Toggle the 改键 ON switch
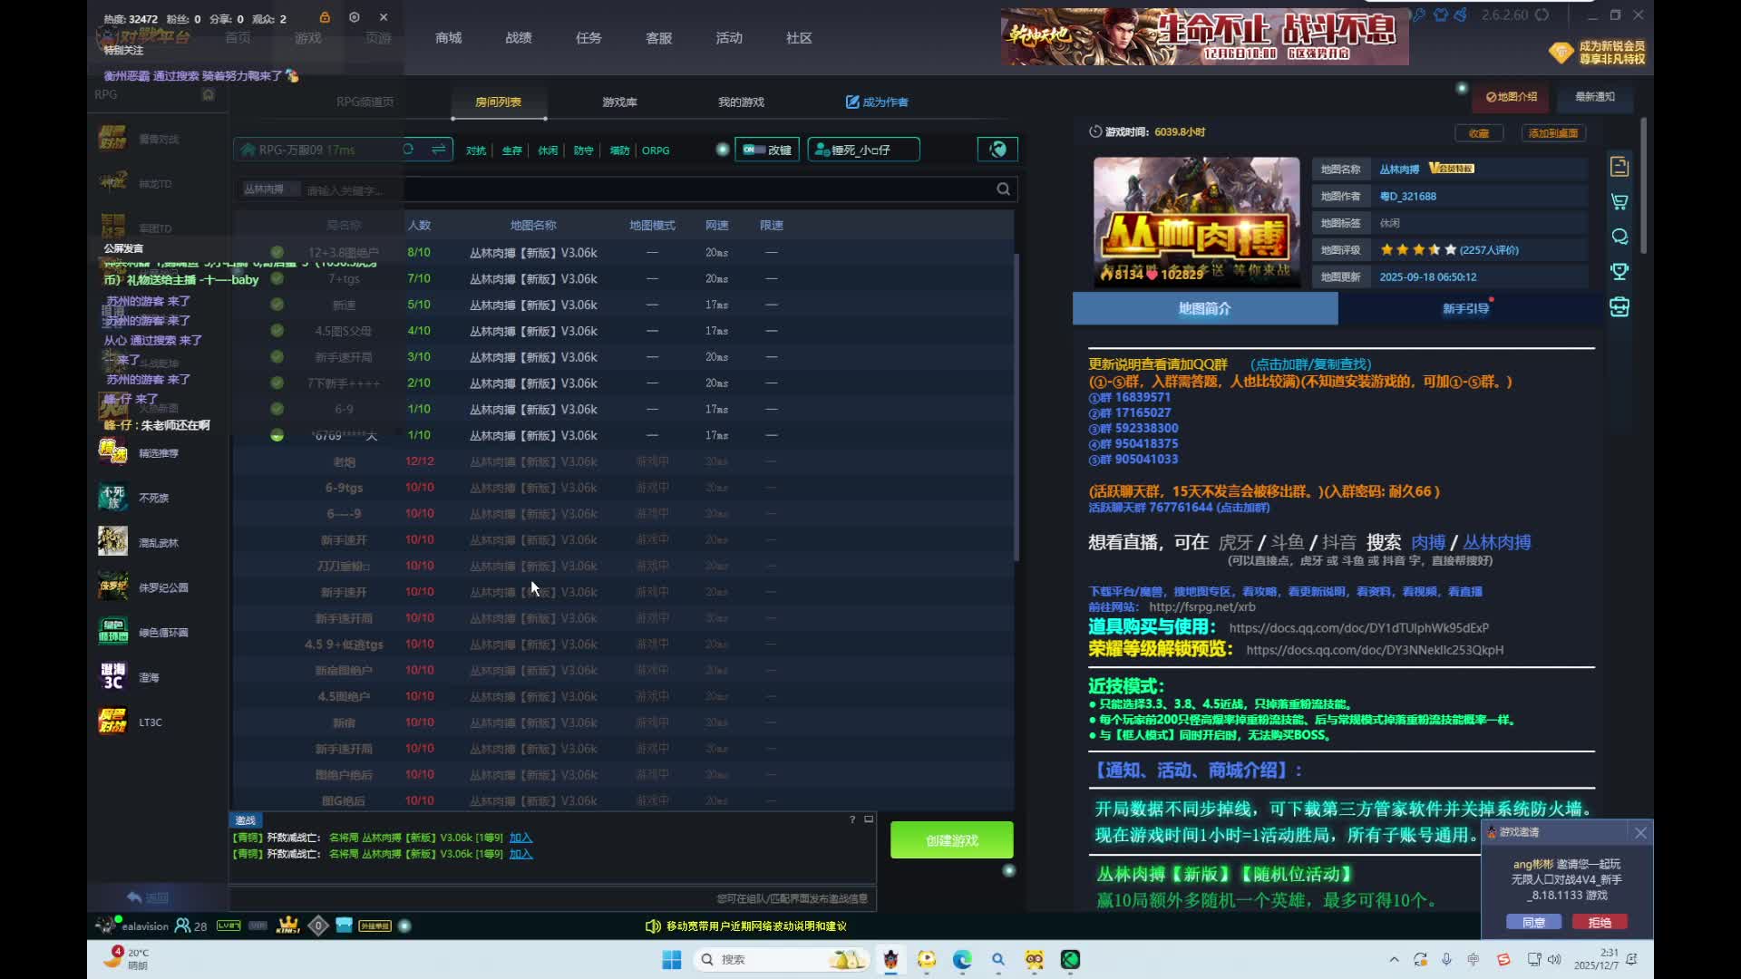The image size is (1741, 979). 755,150
